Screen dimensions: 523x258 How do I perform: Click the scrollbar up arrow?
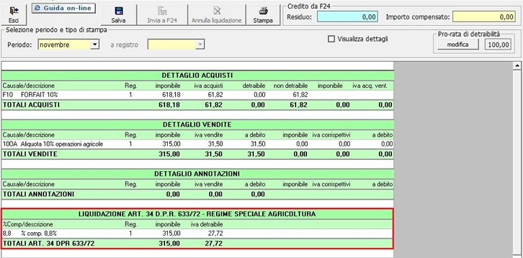click(x=518, y=66)
